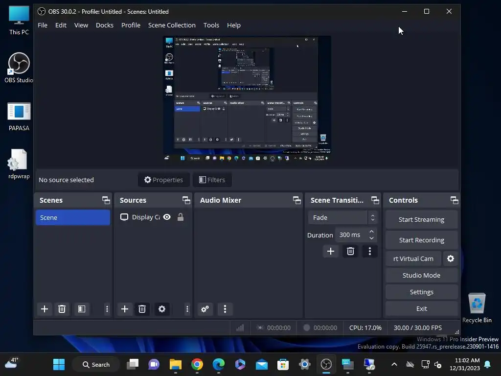The height and width of the screenshot is (376, 501).
Task: Open PAPASA desktop icon
Action: click(19, 117)
